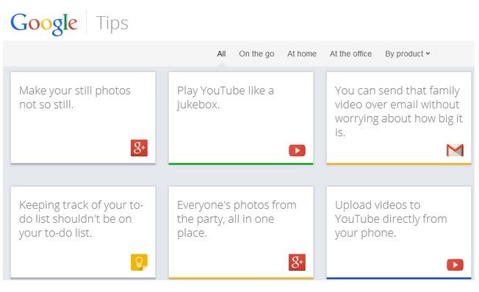Click the Google logo
The width and height of the screenshot is (479, 292).
[x=44, y=24]
